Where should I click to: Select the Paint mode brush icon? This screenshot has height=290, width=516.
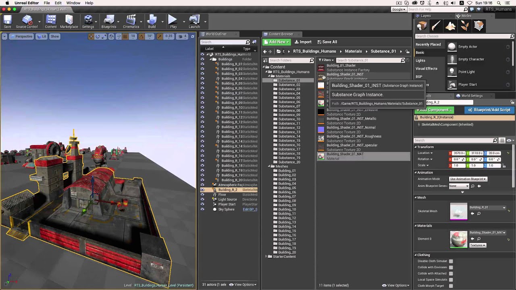click(x=436, y=26)
